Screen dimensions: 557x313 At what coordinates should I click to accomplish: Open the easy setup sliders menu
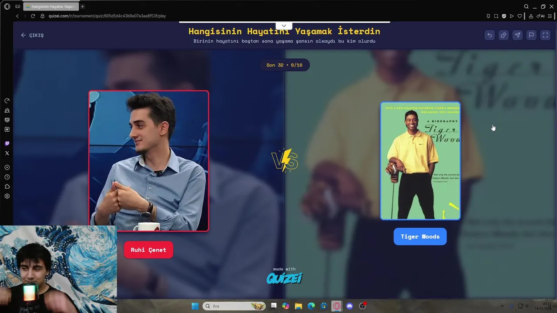pos(551,16)
